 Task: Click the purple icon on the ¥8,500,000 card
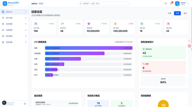point(89,24)
